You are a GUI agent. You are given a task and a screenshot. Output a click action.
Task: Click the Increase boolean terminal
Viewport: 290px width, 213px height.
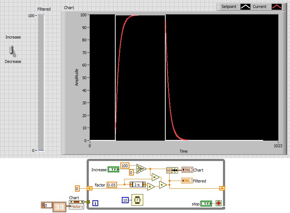point(113,169)
